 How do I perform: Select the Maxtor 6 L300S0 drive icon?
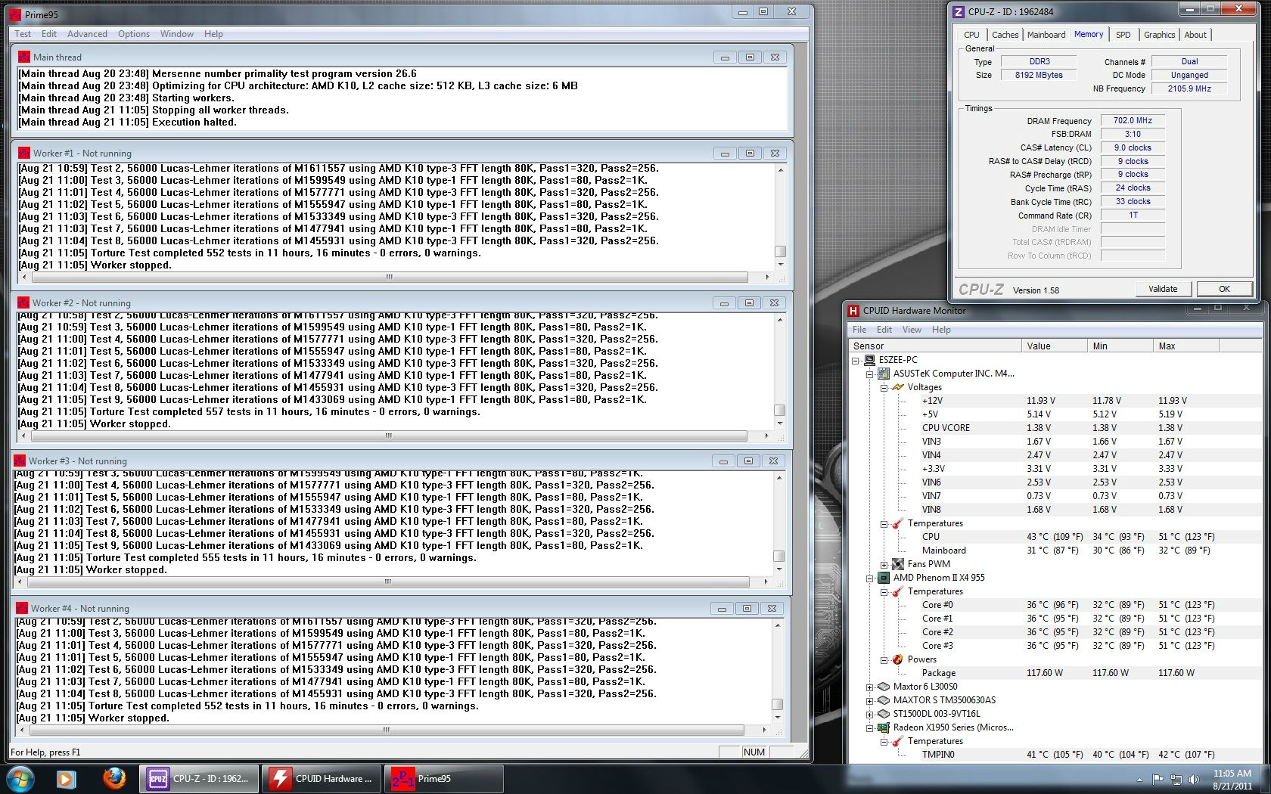(884, 687)
